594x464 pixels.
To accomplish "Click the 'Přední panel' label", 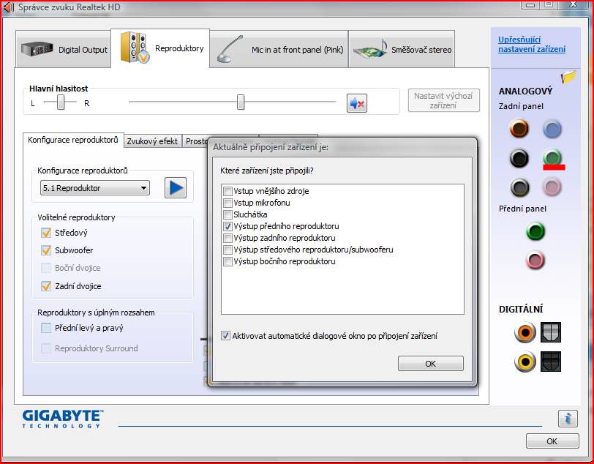I will 522,209.
